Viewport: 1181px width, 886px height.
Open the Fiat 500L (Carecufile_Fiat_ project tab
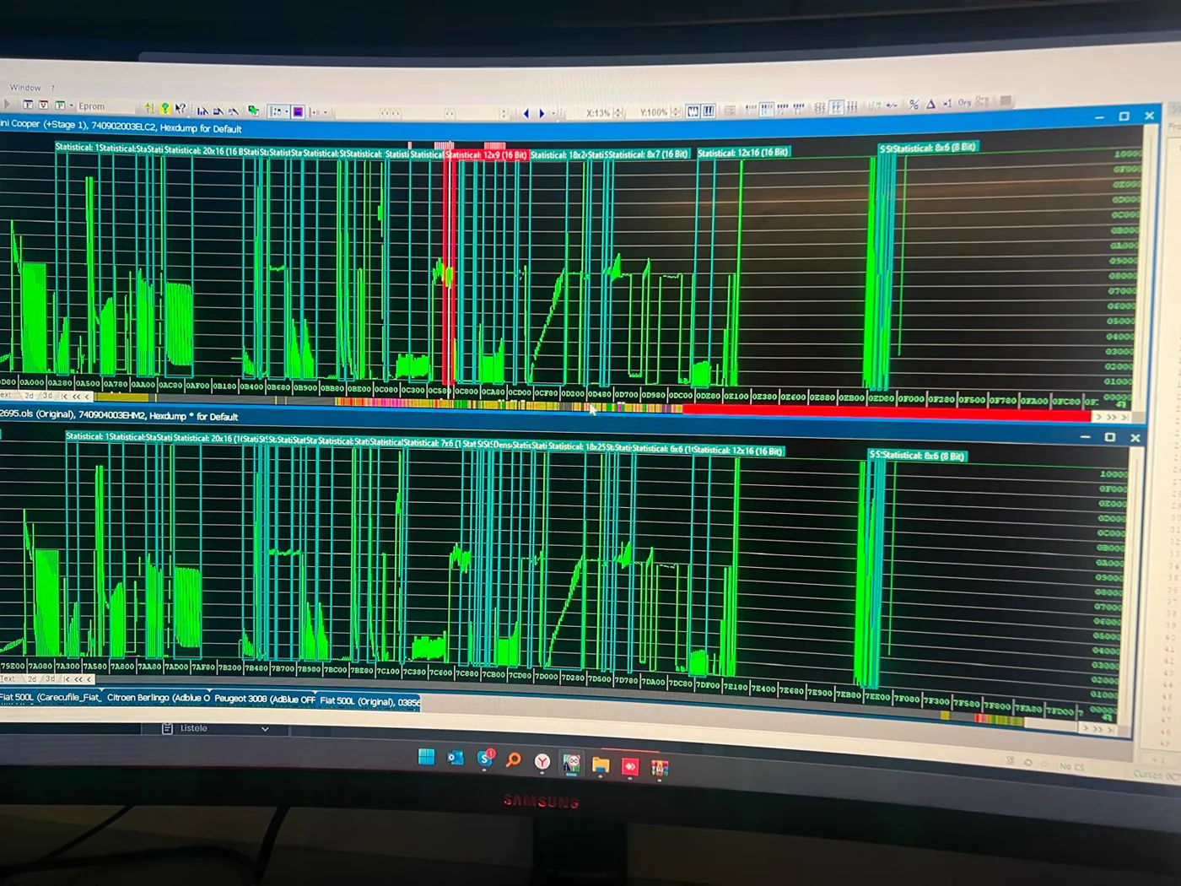pos(51,697)
